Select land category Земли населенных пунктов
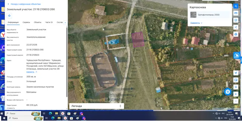Image resolution: width=242 pixels, height=136 pixels. click(x=40, y=87)
